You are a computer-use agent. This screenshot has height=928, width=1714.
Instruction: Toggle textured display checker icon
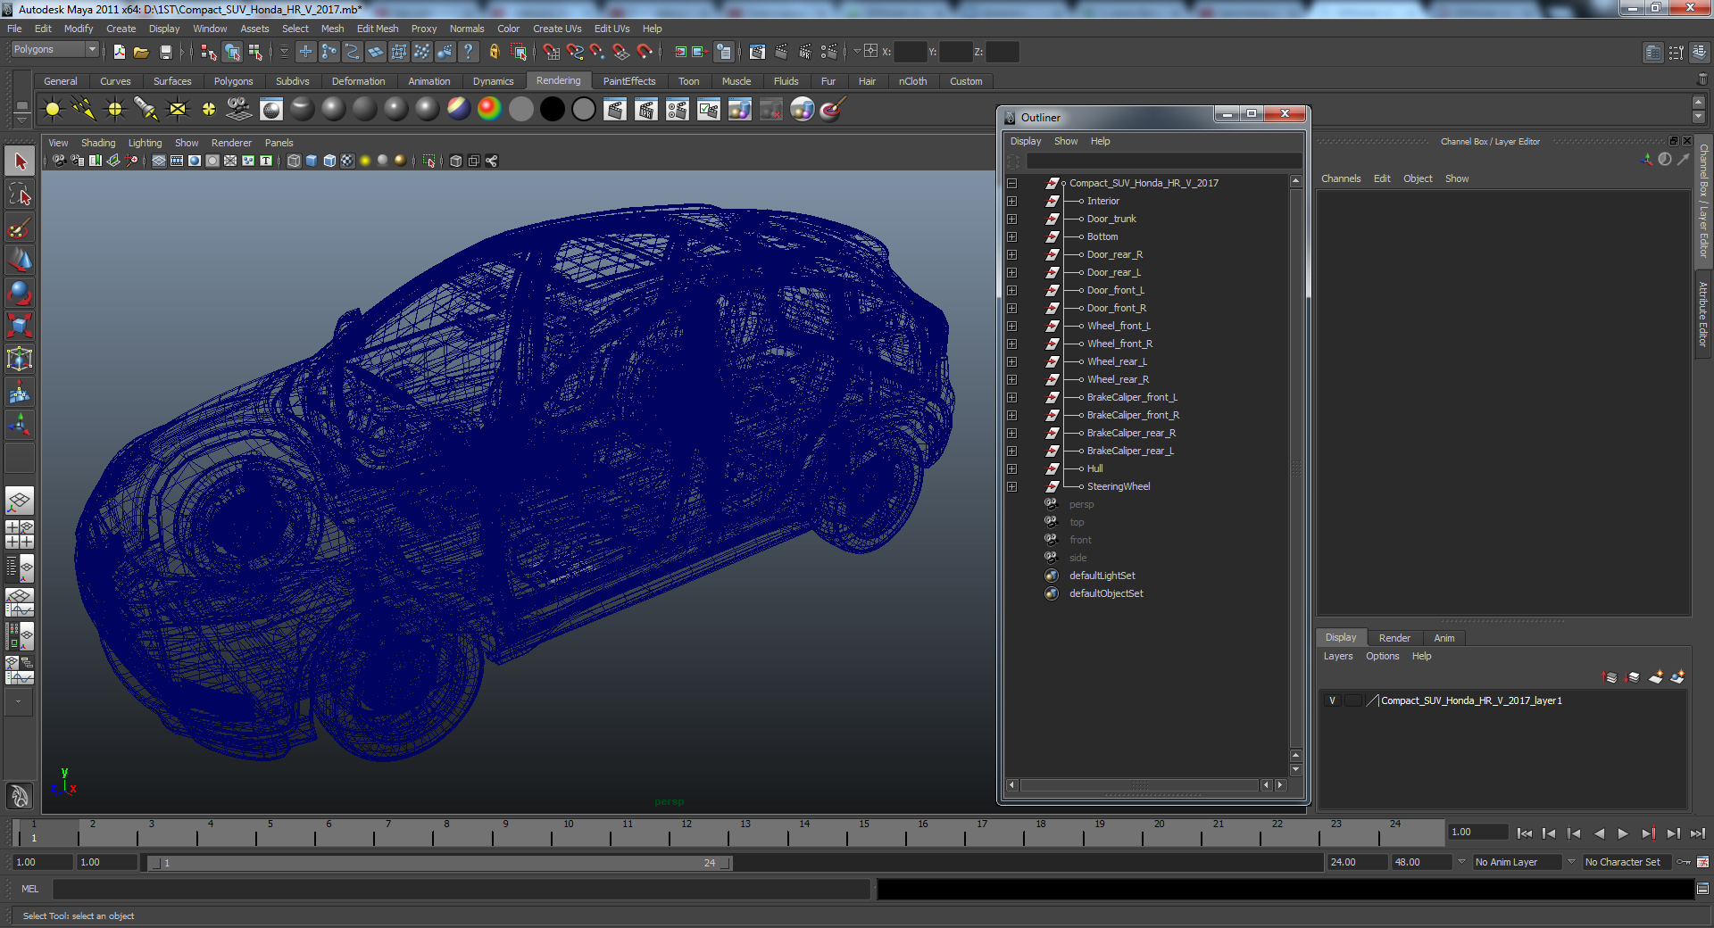tap(347, 161)
